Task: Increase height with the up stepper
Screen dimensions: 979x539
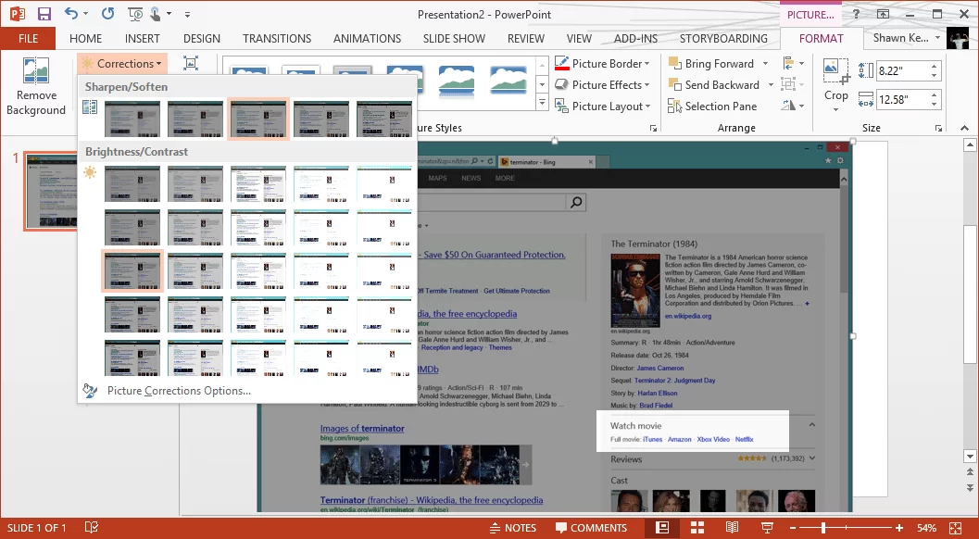Action: 935,66
